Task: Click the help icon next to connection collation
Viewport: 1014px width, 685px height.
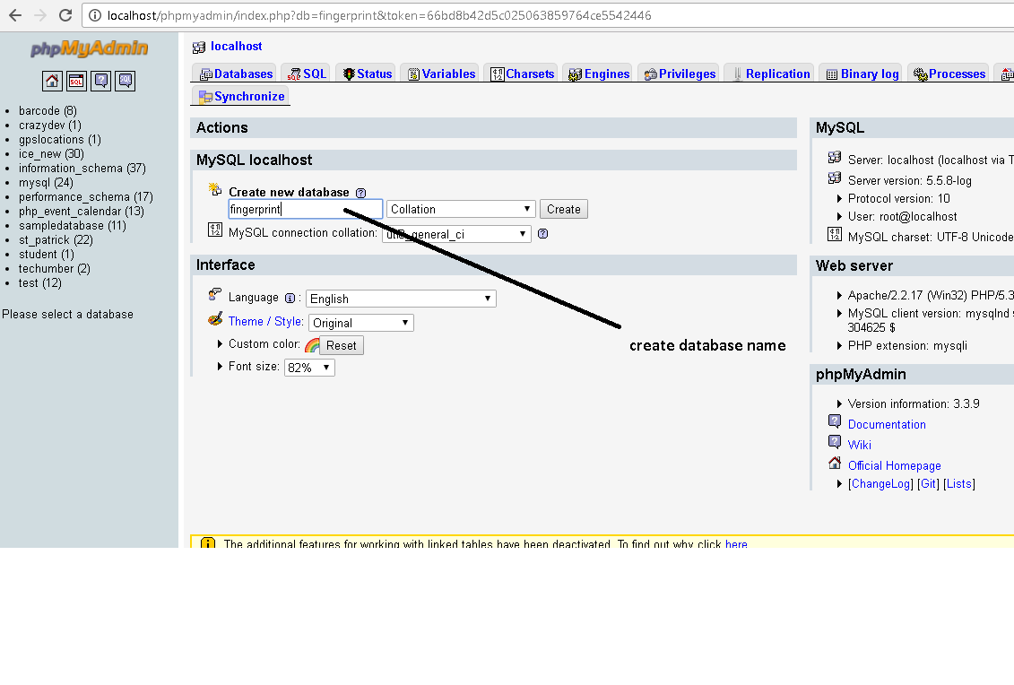Action: tap(543, 233)
